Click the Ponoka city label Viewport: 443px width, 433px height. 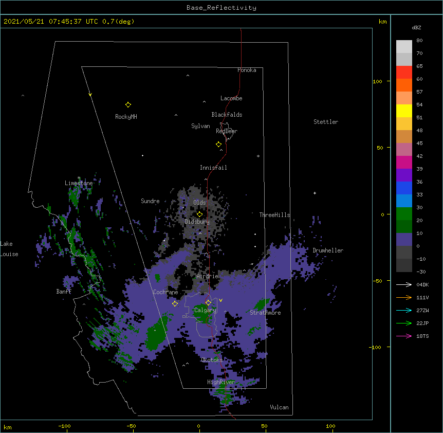tap(247, 70)
